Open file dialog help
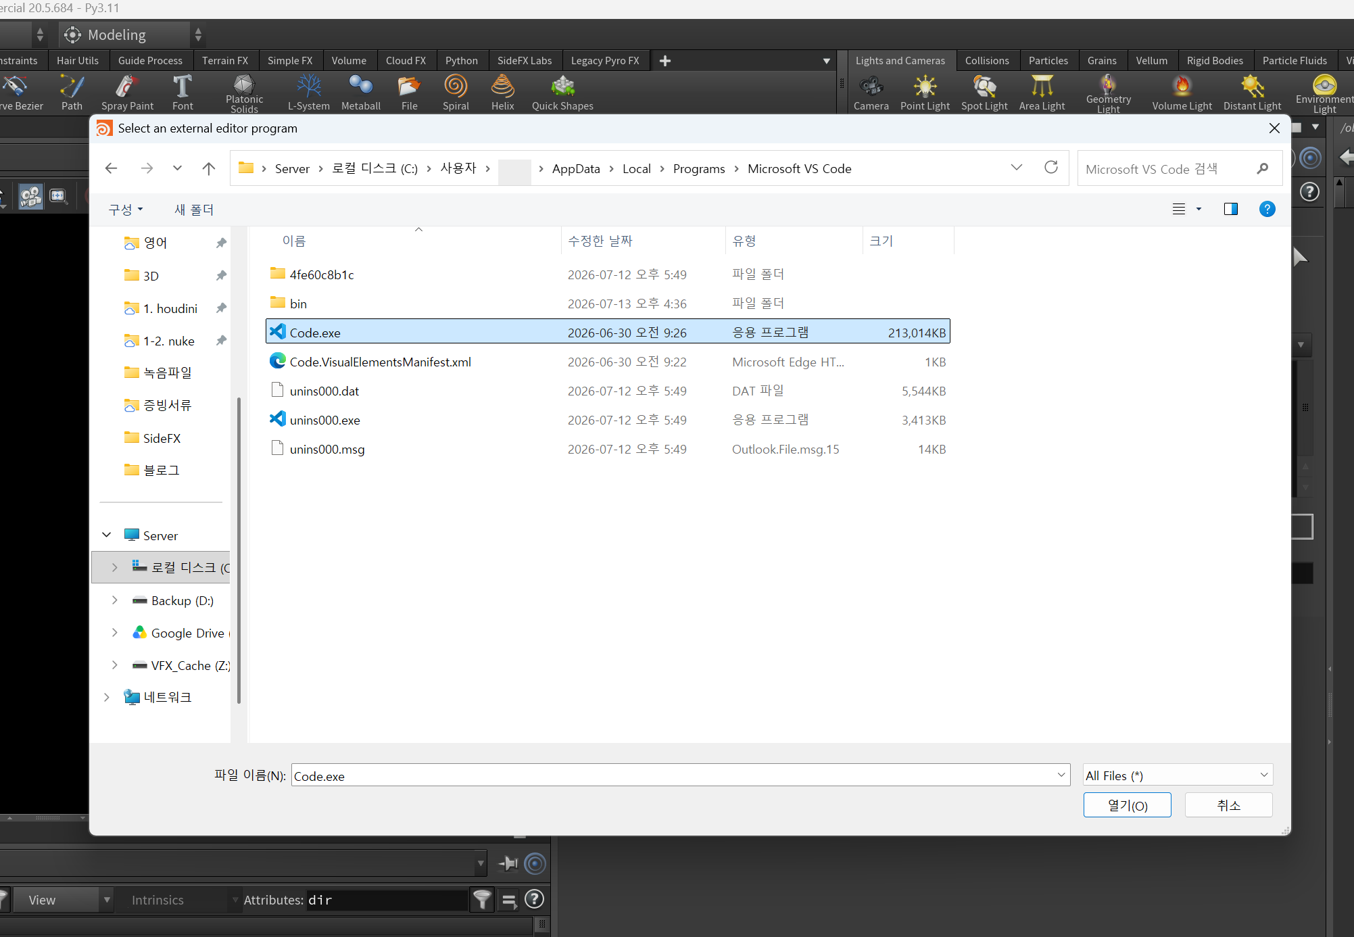The image size is (1354, 937). pyautogui.click(x=1267, y=209)
